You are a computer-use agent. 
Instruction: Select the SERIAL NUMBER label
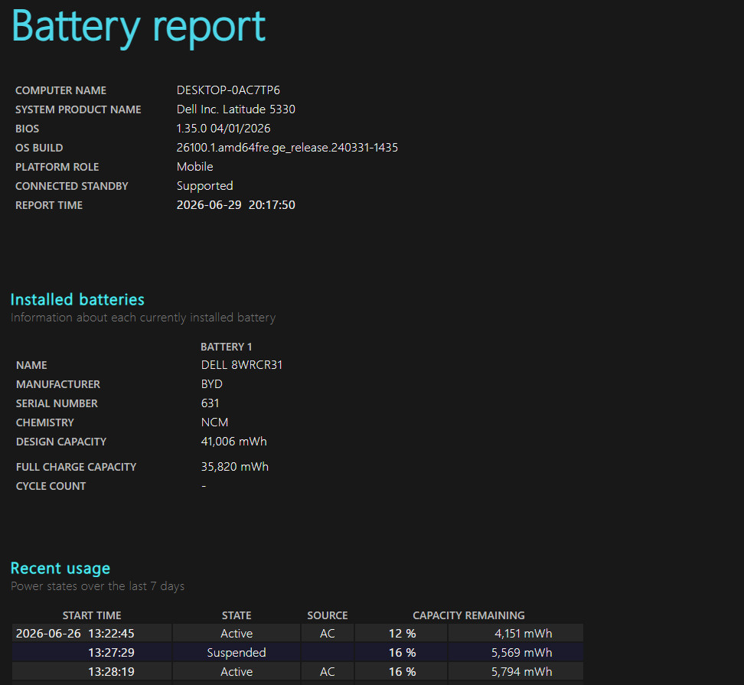click(x=57, y=403)
